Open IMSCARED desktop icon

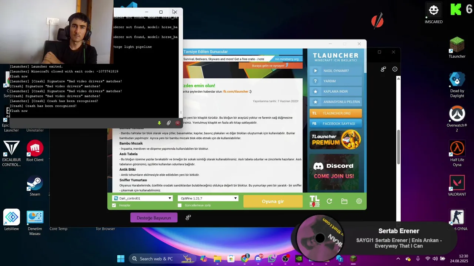pos(434,13)
